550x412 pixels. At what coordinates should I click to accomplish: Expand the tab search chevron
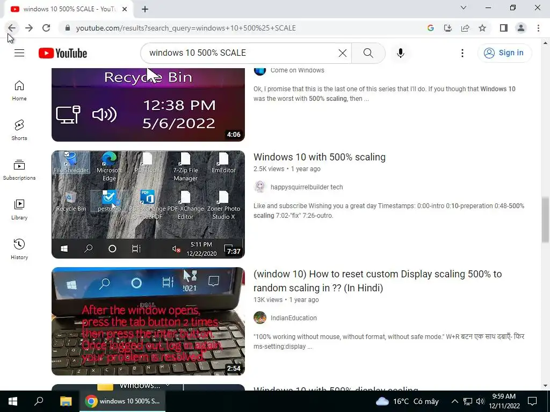coord(464,8)
